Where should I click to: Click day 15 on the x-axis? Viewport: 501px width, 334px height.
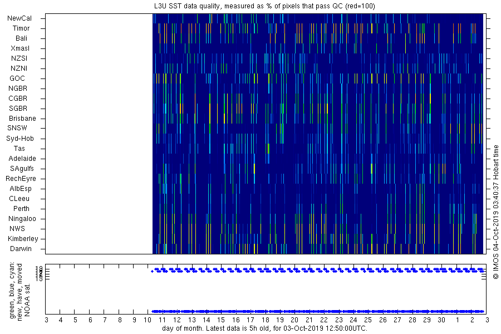(221, 320)
